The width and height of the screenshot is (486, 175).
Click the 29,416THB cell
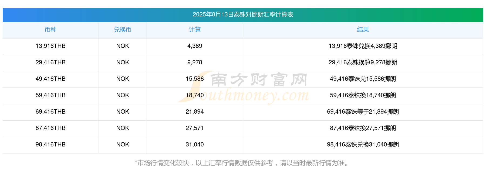[x=50, y=62]
